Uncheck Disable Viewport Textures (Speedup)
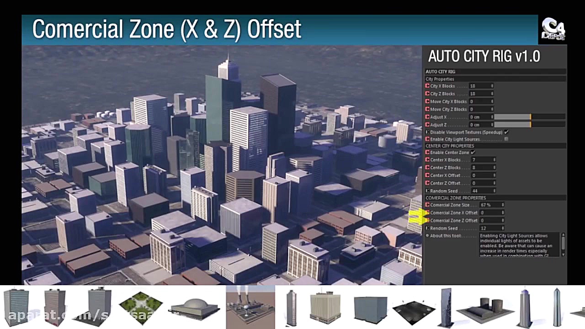Viewport: 585px width, 329px height. [506, 132]
